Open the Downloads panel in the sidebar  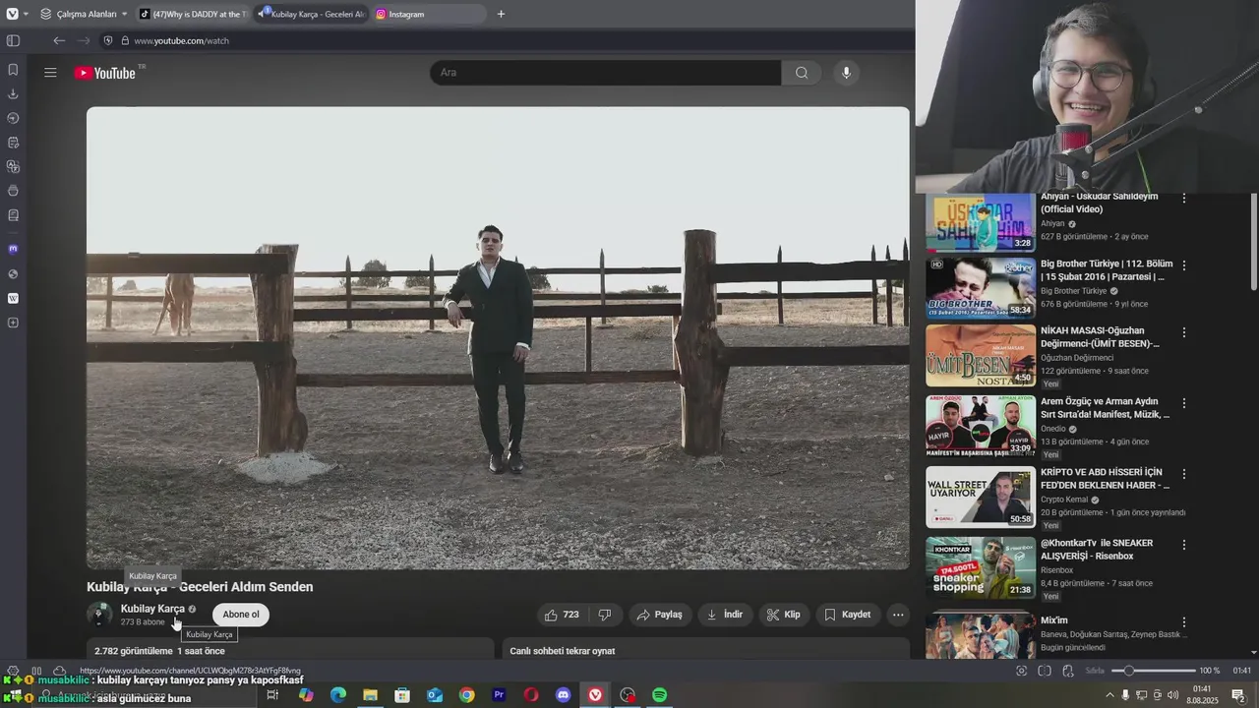tap(13, 94)
